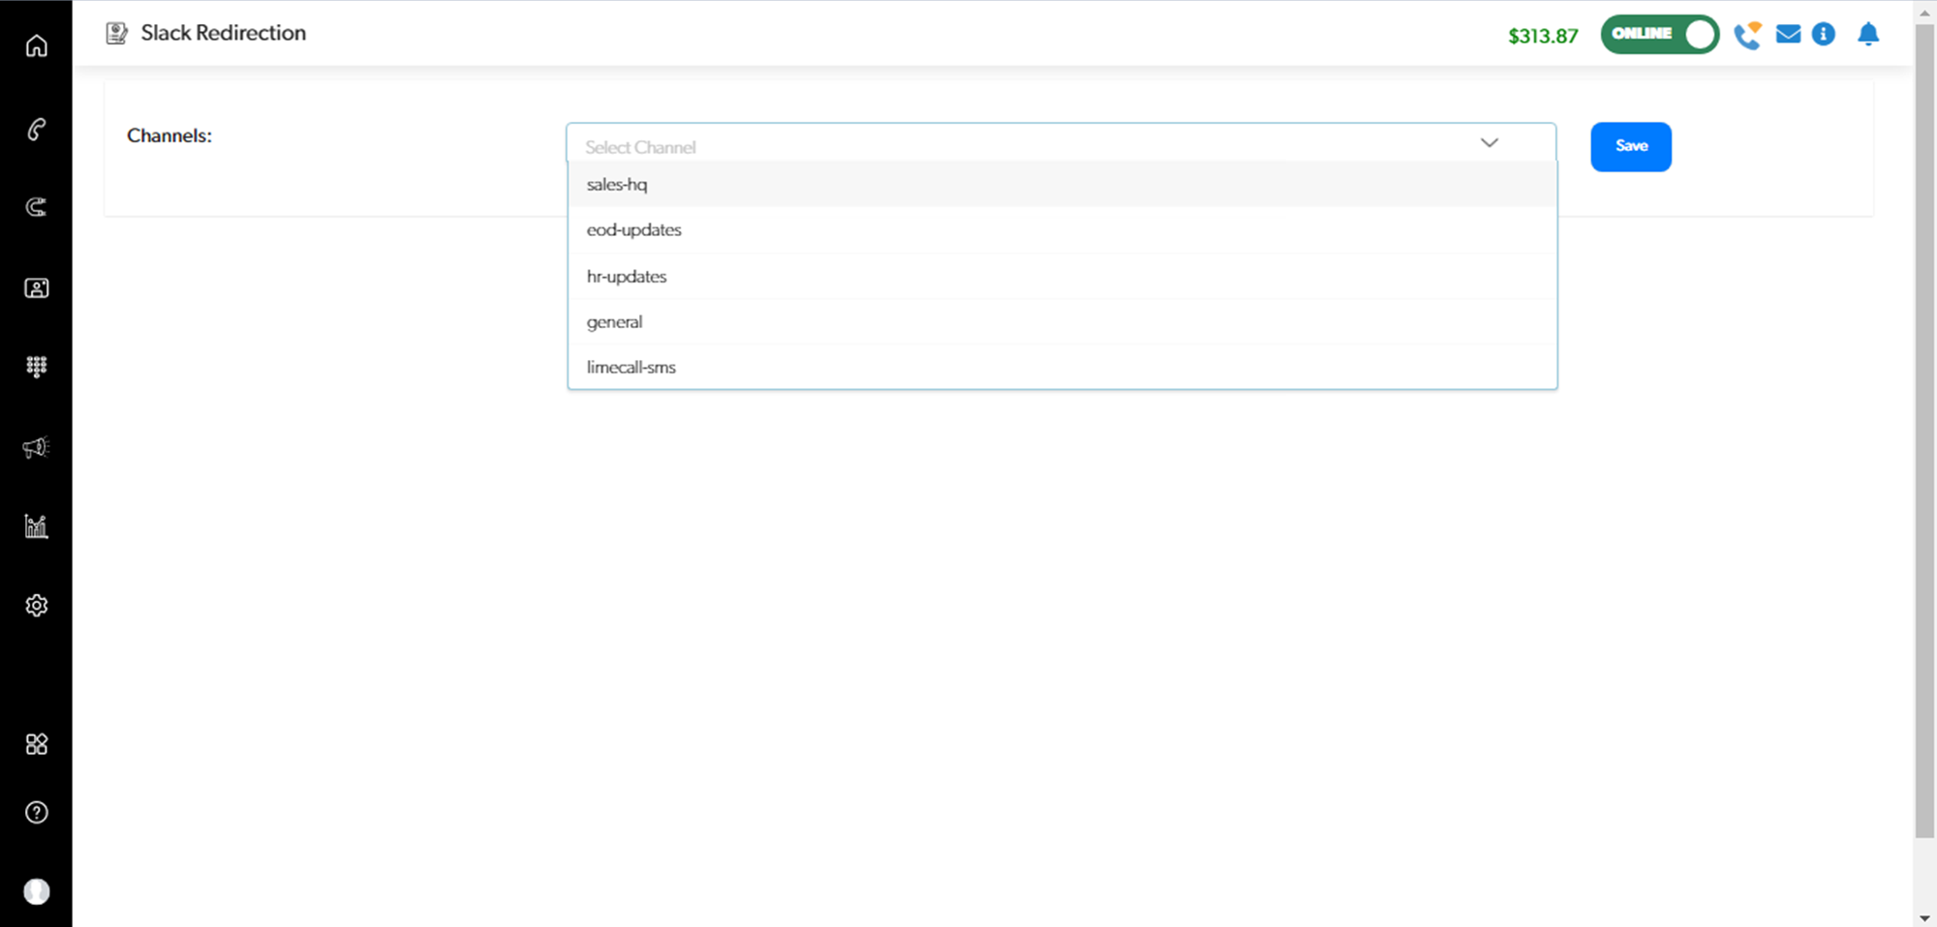The width and height of the screenshot is (1937, 927).
Task: Open the settings gear icon
Action: pyautogui.click(x=36, y=605)
